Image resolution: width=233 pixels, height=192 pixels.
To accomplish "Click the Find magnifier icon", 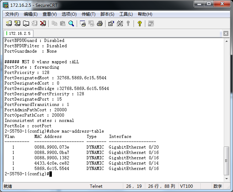I will click(71, 23).
